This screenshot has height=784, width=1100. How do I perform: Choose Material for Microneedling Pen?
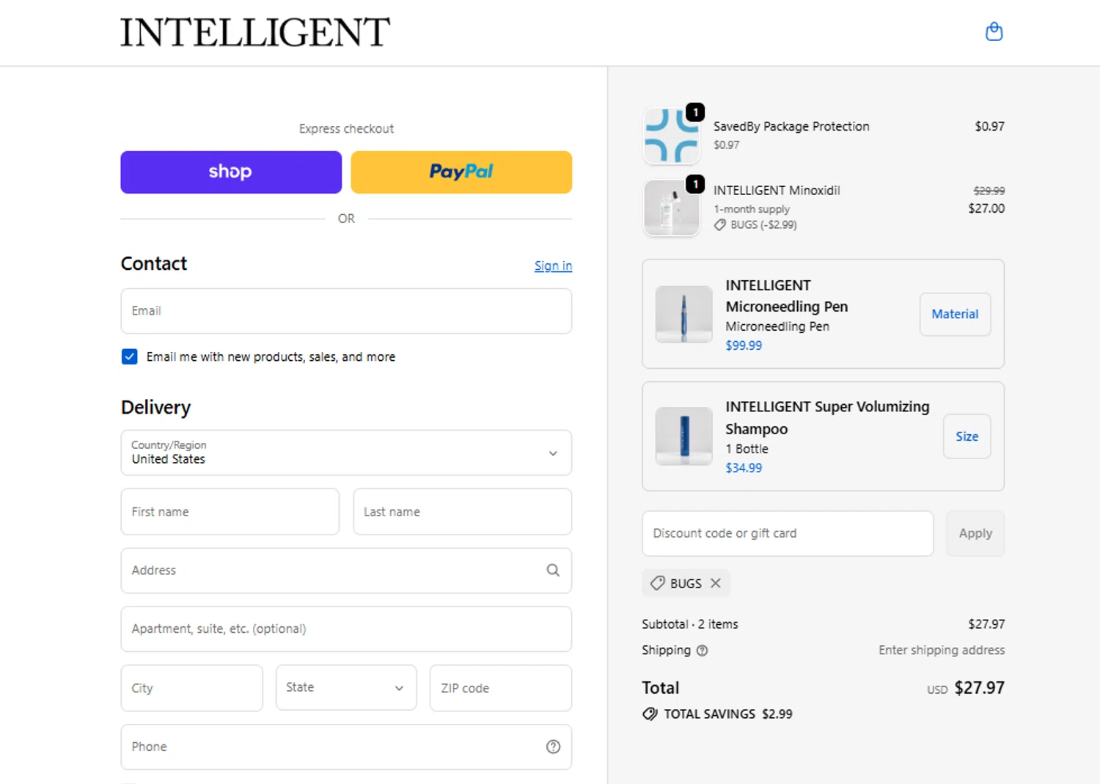[955, 314]
